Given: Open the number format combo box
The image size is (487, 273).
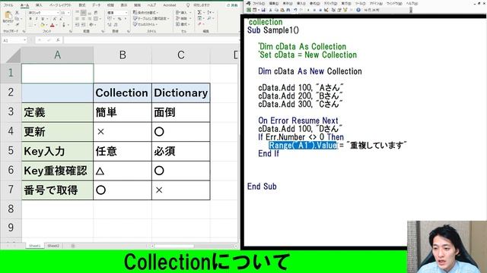Looking at the screenshot, I should point(117,13).
